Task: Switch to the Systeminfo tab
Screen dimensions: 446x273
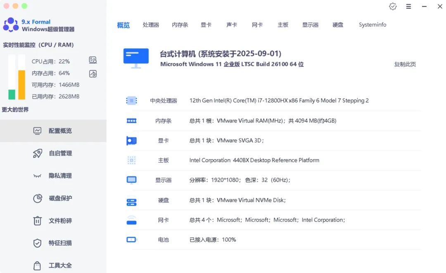Action: [372, 25]
